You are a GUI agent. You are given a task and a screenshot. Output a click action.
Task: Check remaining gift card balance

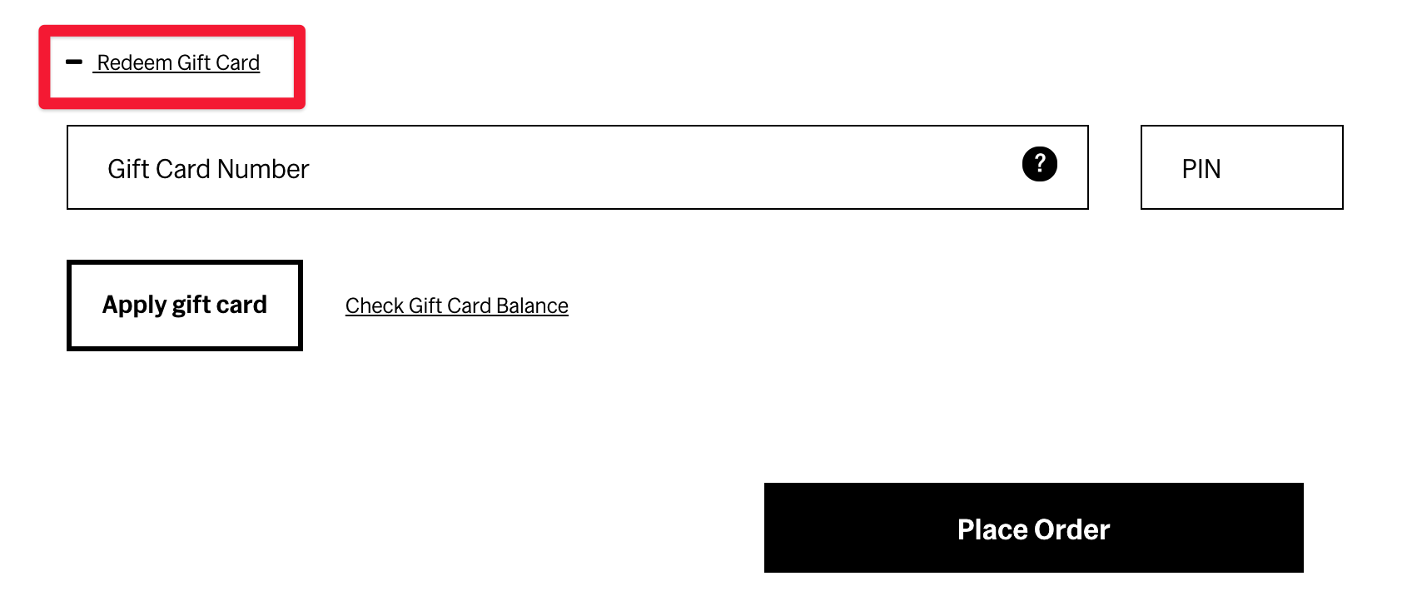click(457, 306)
